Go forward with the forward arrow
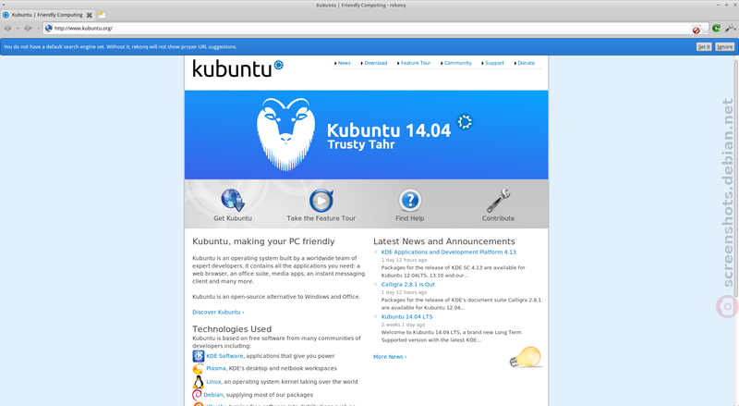Viewport: 739px width, 406px height. 28,29
